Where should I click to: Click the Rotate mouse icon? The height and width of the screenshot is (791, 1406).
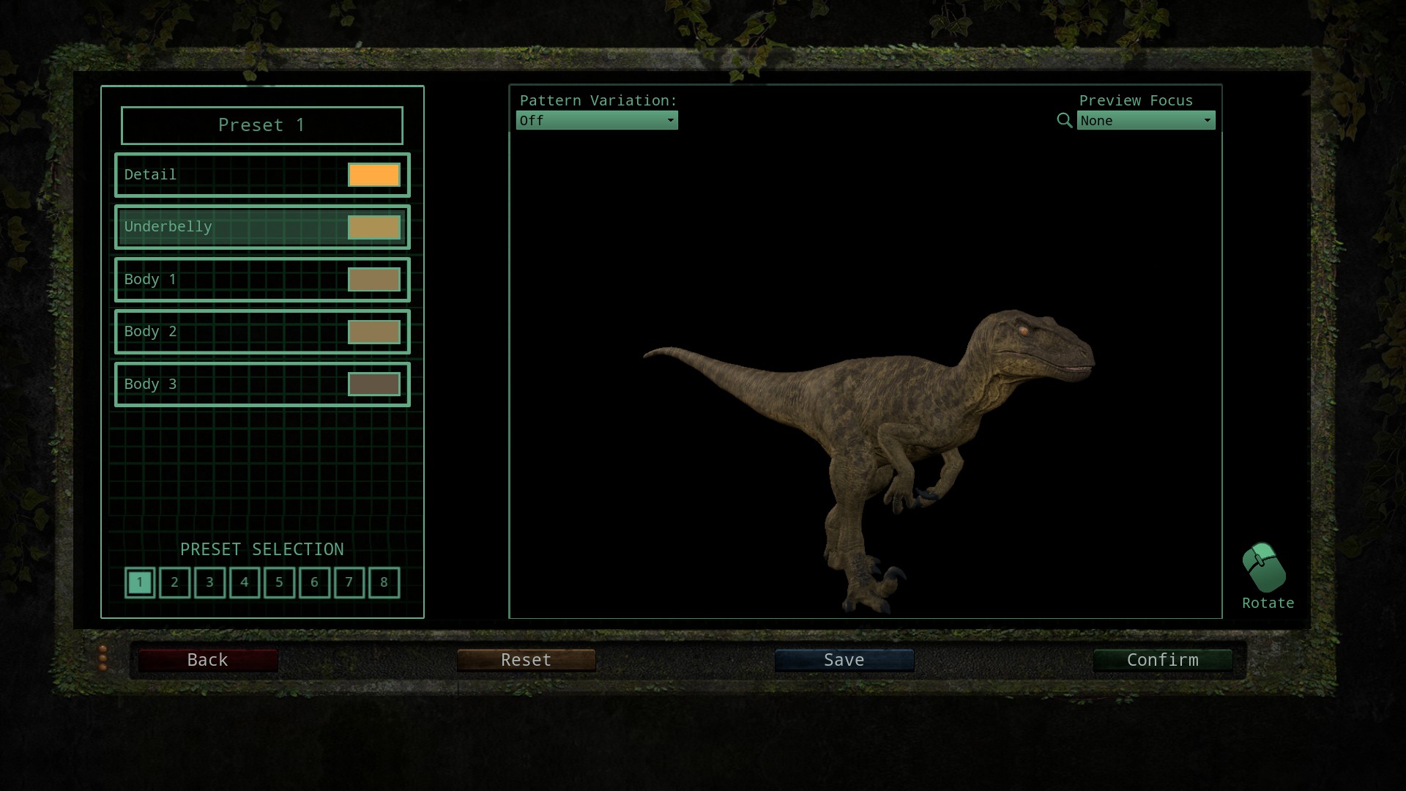coord(1264,568)
